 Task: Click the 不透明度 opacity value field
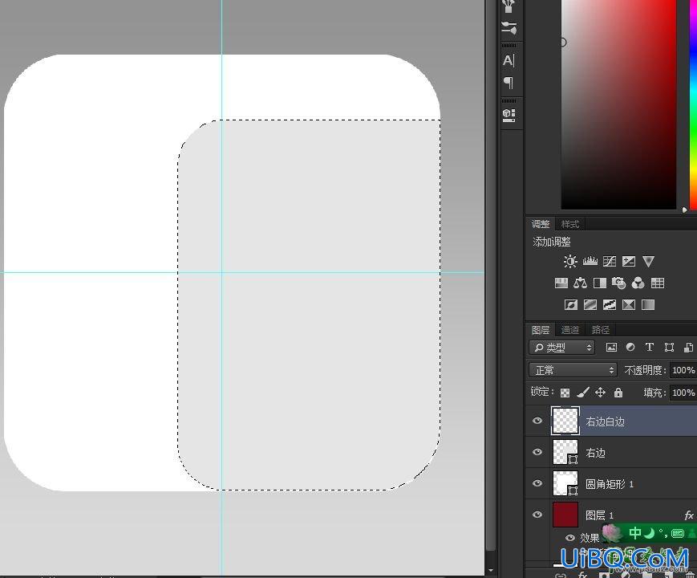click(x=683, y=370)
